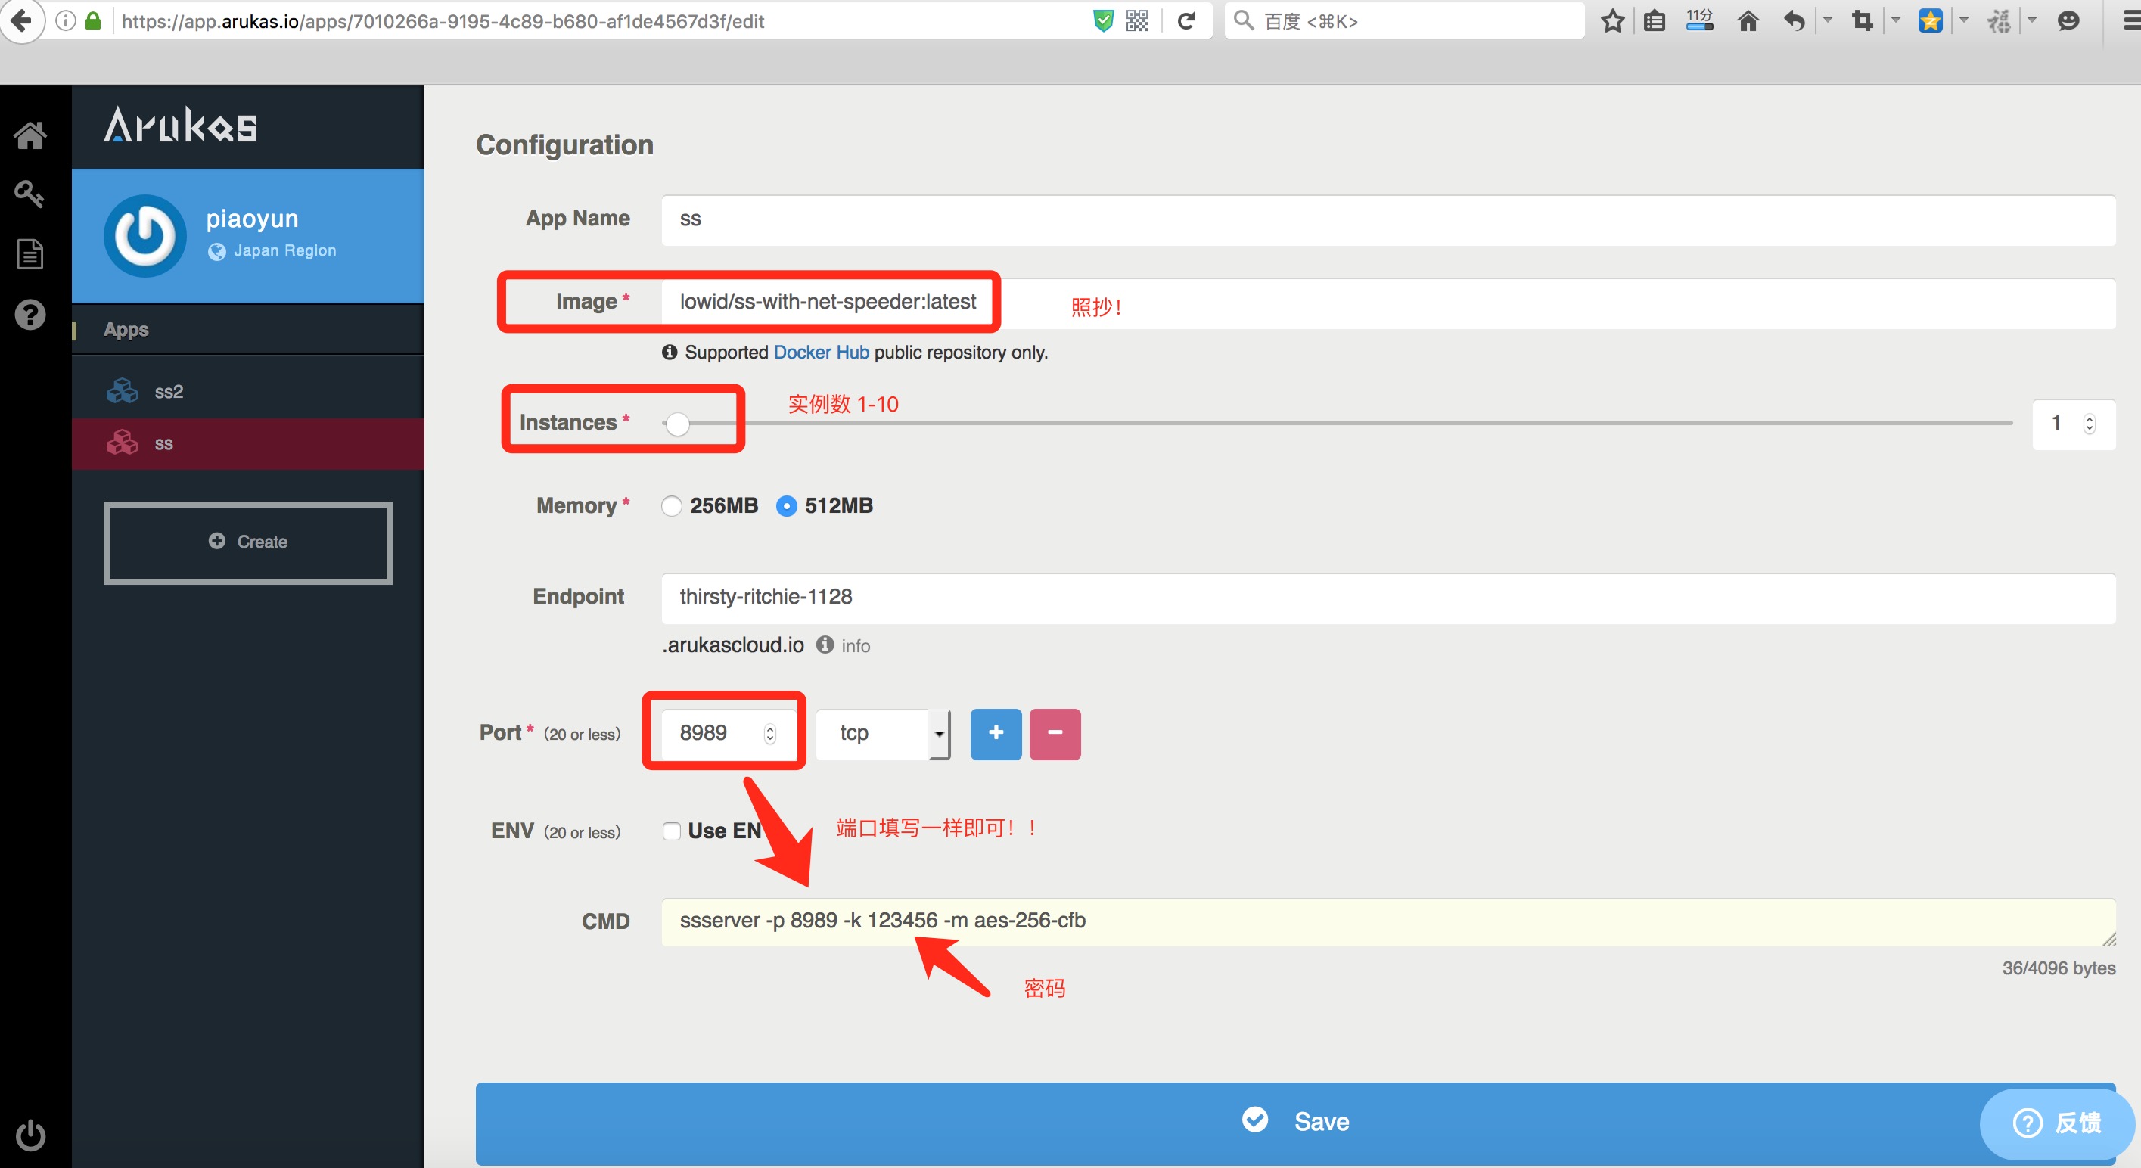Open the API keys icon in sidebar
The width and height of the screenshot is (2141, 1168).
point(30,194)
